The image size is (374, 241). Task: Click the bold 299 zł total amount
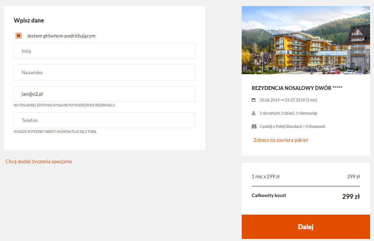[351, 196]
